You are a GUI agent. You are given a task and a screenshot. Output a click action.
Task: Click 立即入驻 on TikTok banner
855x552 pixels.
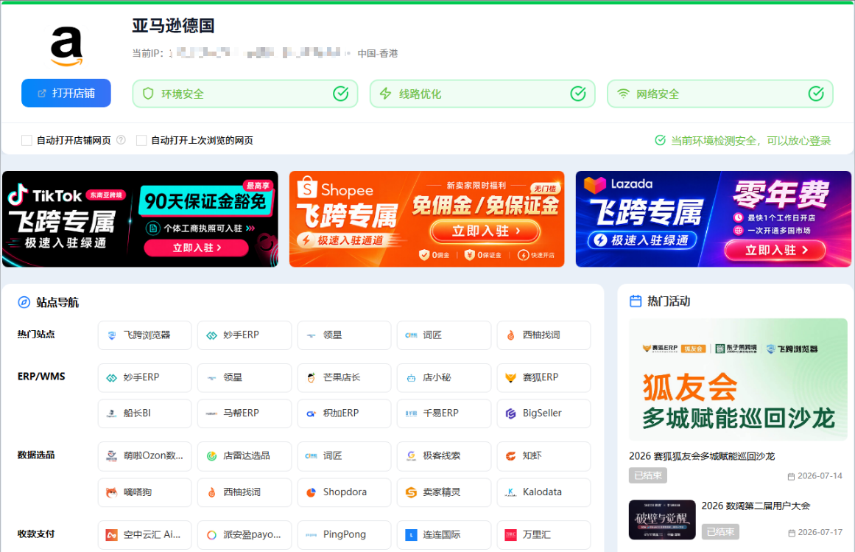tap(197, 248)
